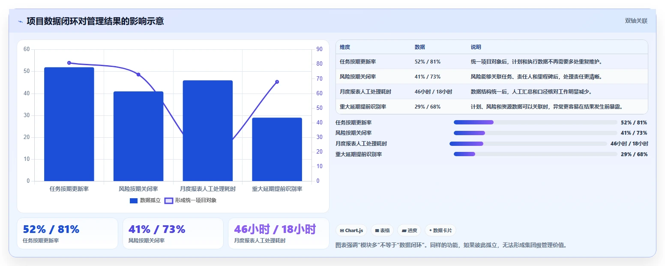This screenshot has height=266, width=665.
Task: Click the line point above 任务按期更新率 bar
Action: point(69,63)
